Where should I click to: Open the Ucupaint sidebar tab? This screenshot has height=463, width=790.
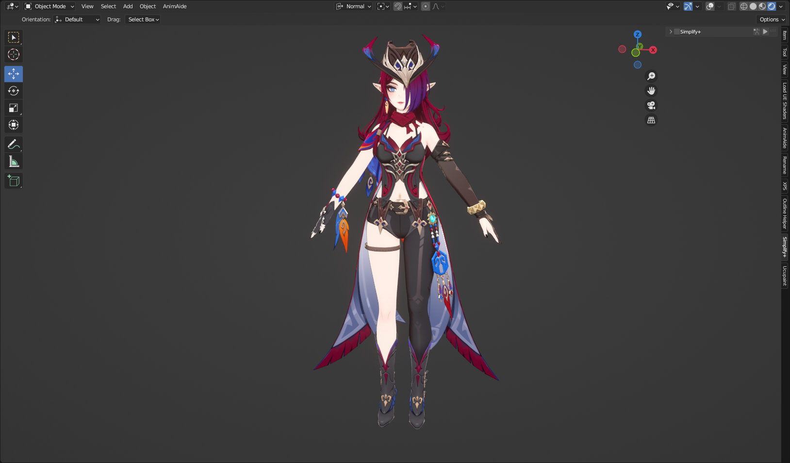click(x=785, y=275)
